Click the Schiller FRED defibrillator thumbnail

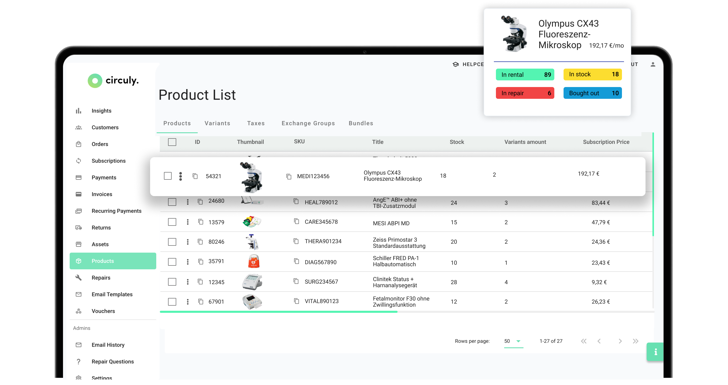pos(254,261)
